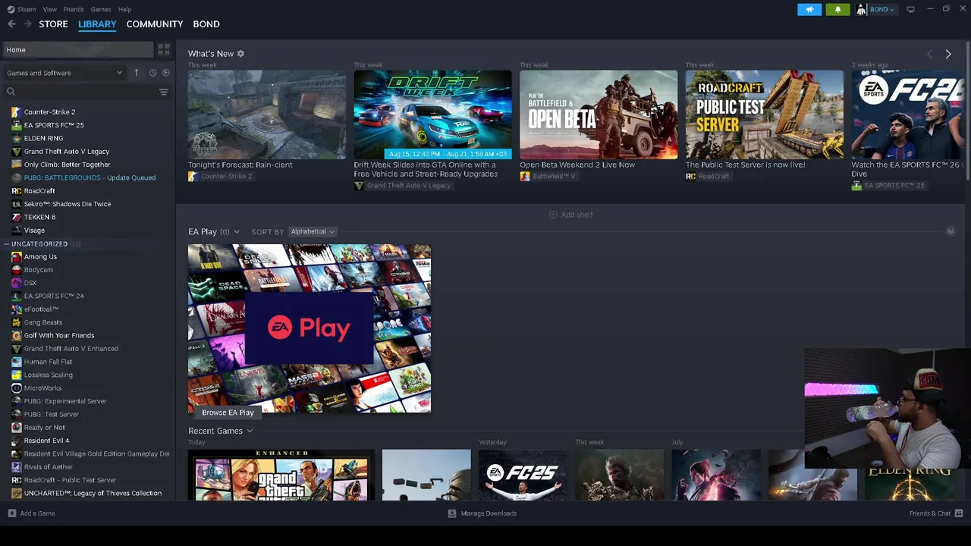Click the Add a Game plus icon
Viewport: 971px width, 546px height.
pos(11,513)
